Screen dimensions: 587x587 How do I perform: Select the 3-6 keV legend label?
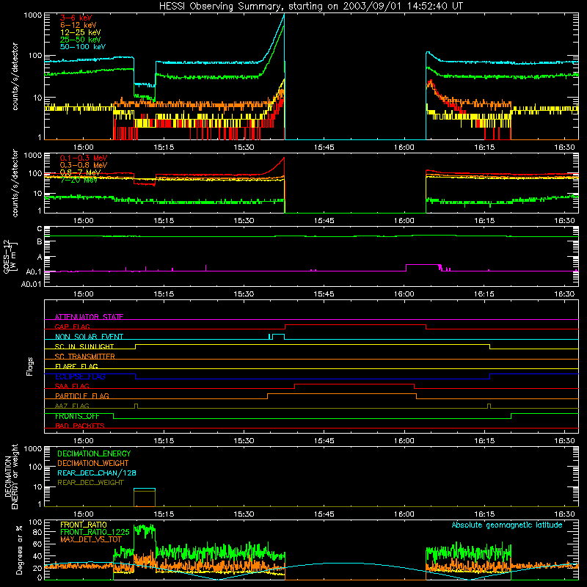[76, 18]
